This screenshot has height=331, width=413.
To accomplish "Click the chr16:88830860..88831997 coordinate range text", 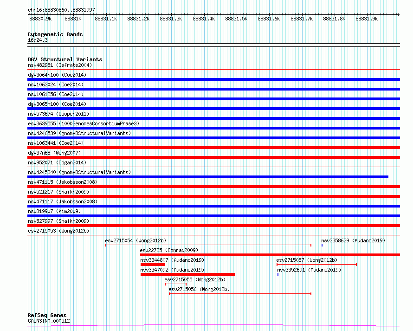I will point(61,10).
